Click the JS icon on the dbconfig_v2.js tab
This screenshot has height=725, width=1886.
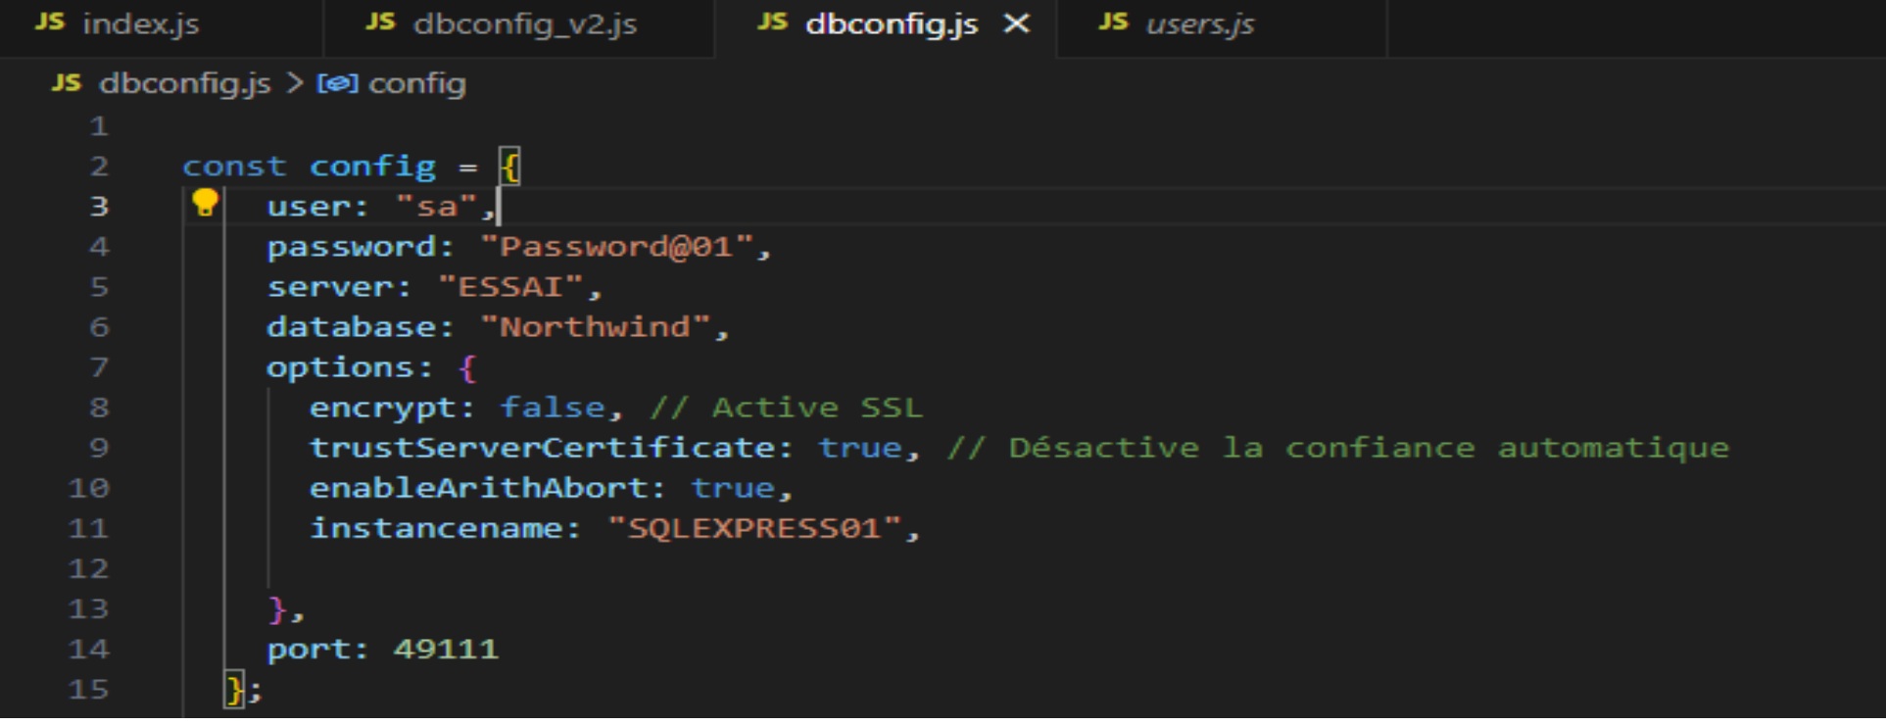(380, 23)
